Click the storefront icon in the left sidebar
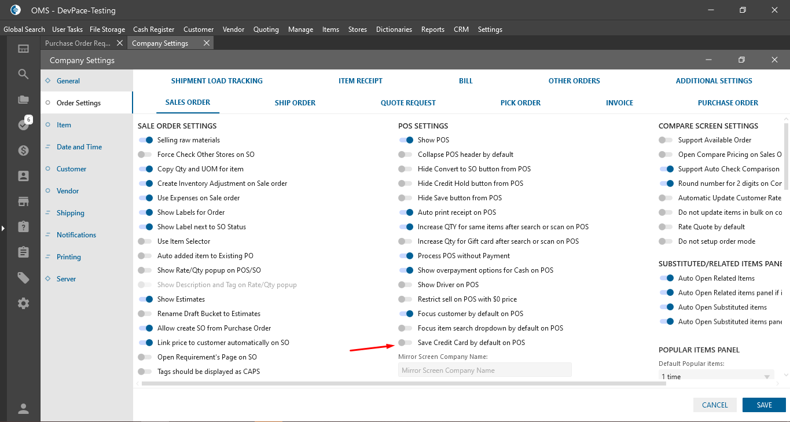The width and height of the screenshot is (790, 422). (23, 201)
